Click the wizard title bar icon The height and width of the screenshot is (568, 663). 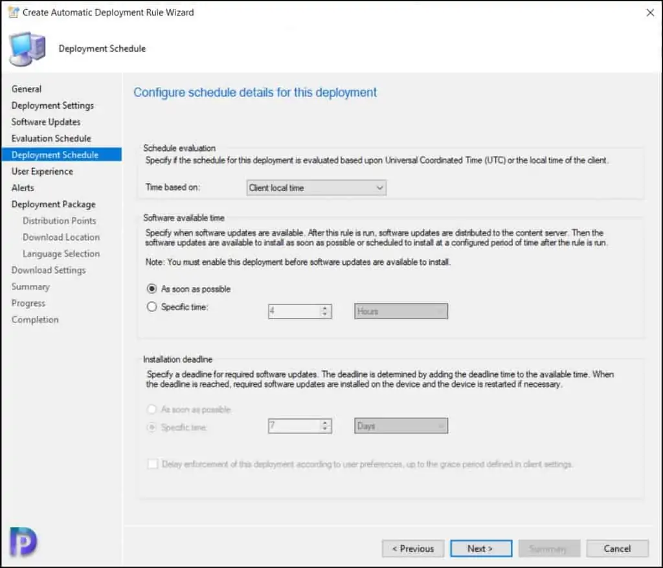pos(13,12)
